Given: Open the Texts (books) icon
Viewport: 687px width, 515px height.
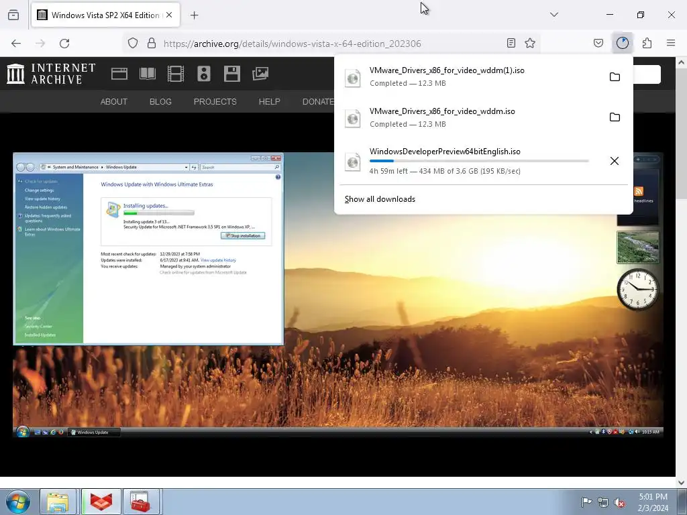Looking at the screenshot, I should pyautogui.click(x=148, y=74).
